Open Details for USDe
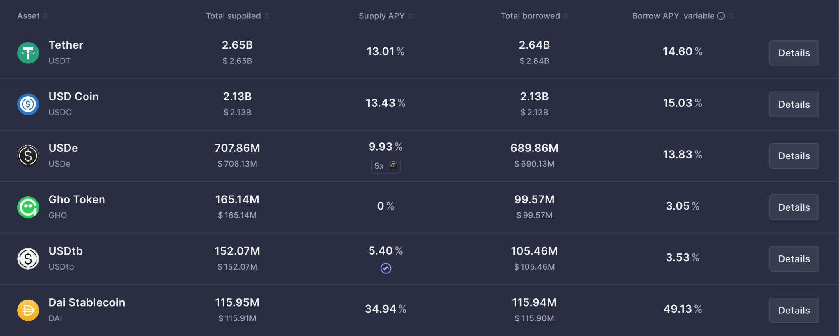This screenshot has height=336, width=839. (794, 156)
